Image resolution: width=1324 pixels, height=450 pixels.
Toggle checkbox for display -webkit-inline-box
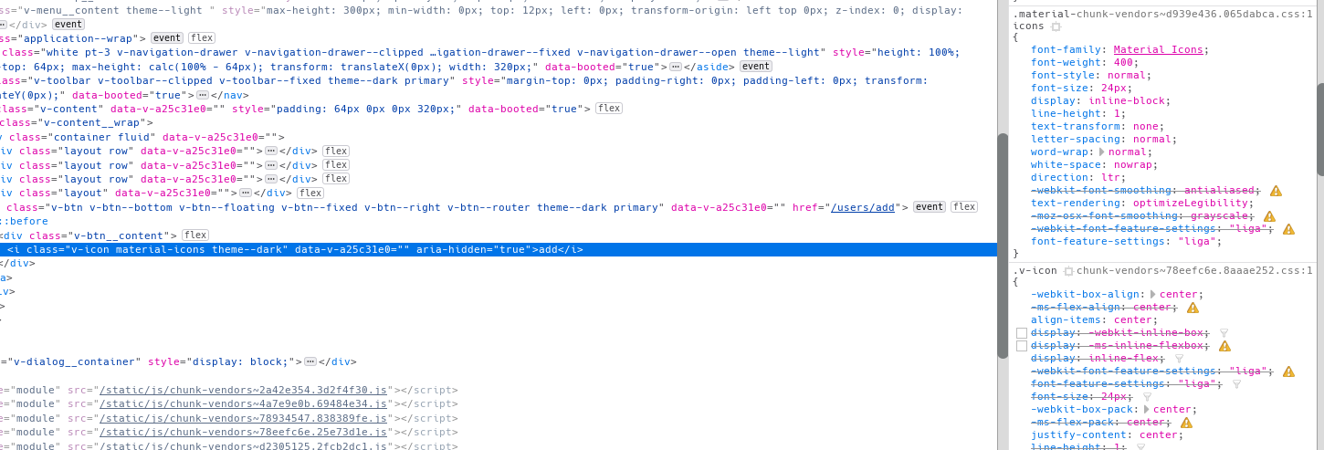(x=1022, y=333)
